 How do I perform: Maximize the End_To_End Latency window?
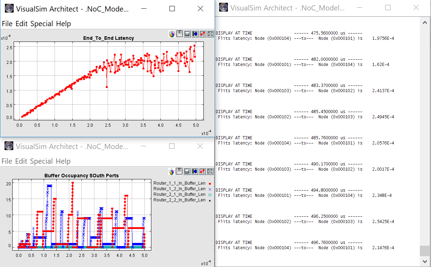click(x=172, y=9)
